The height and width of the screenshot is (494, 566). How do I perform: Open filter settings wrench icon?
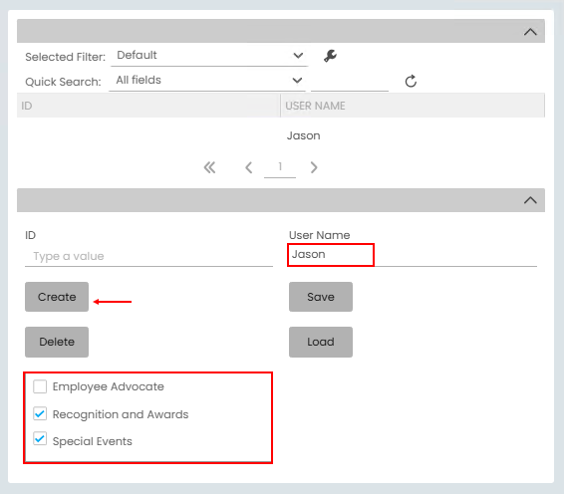coord(330,56)
